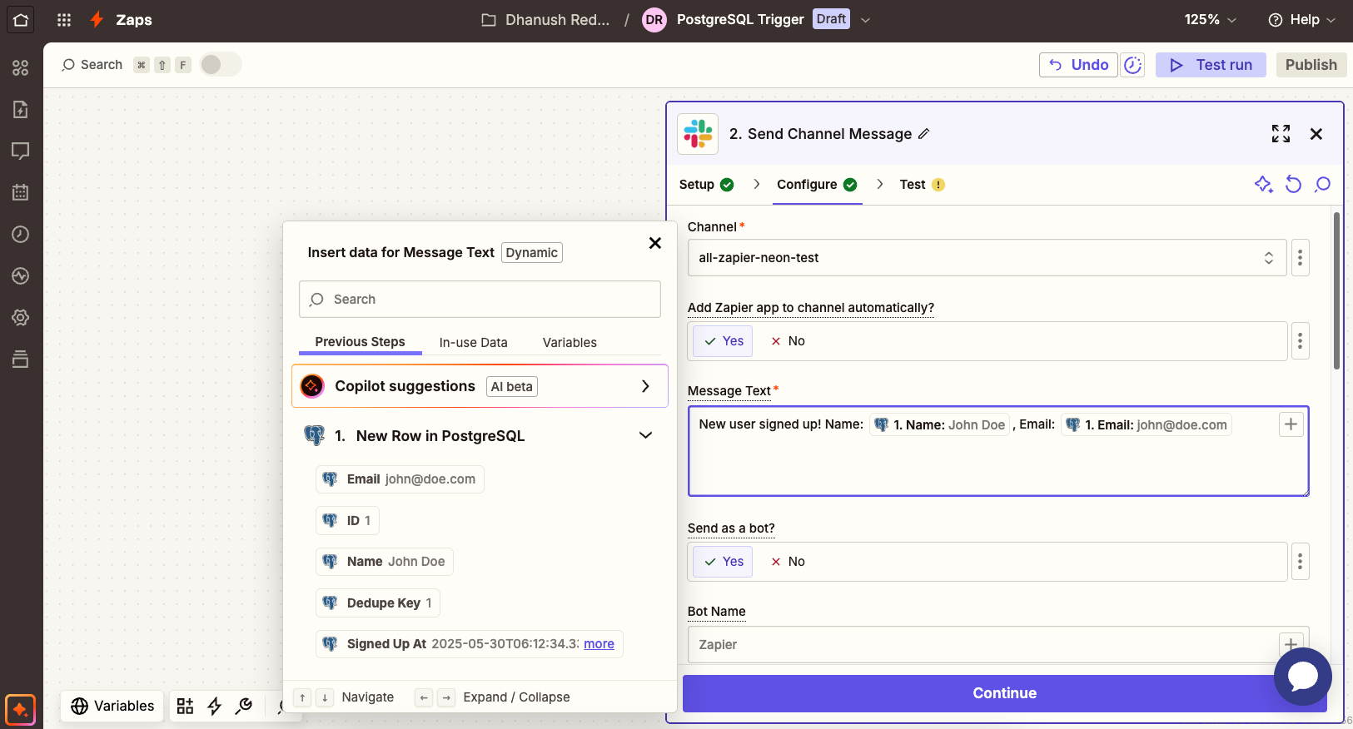Screen dimensions: 1353x729
Task: Click the right panel vertical scrollbar
Action: coord(1336,291)
